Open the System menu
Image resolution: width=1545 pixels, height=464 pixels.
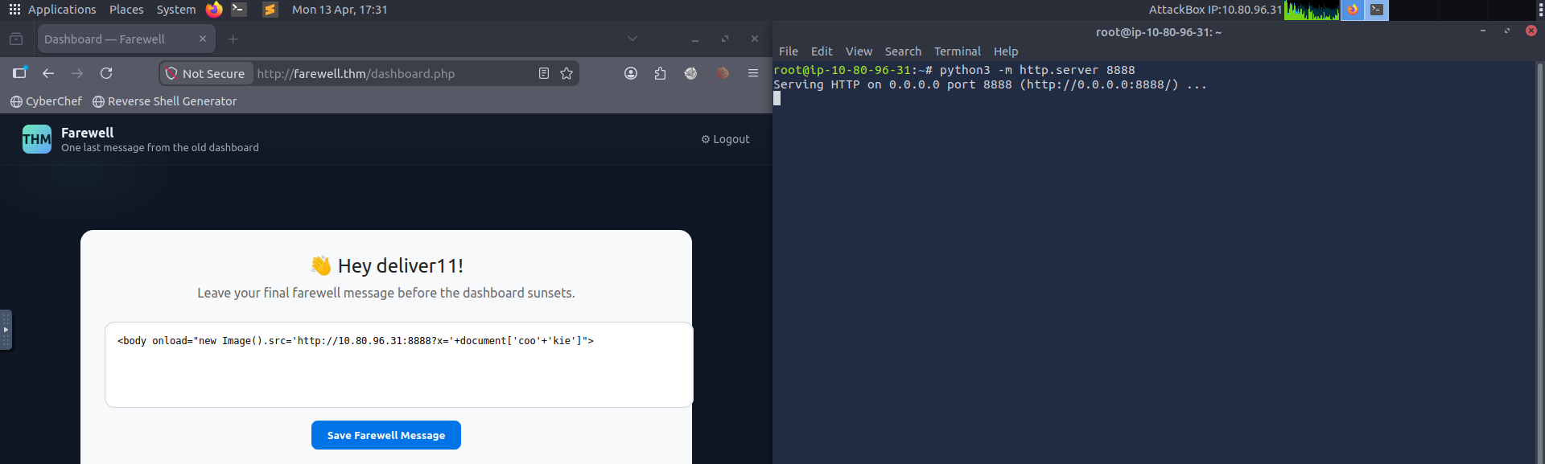click(176, 10)
